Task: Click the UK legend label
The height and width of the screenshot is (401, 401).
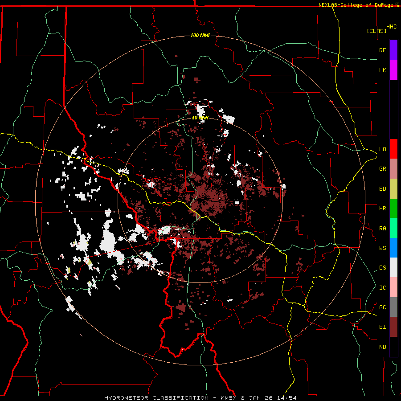Action: pyautogui.click(x=382, y=70)
